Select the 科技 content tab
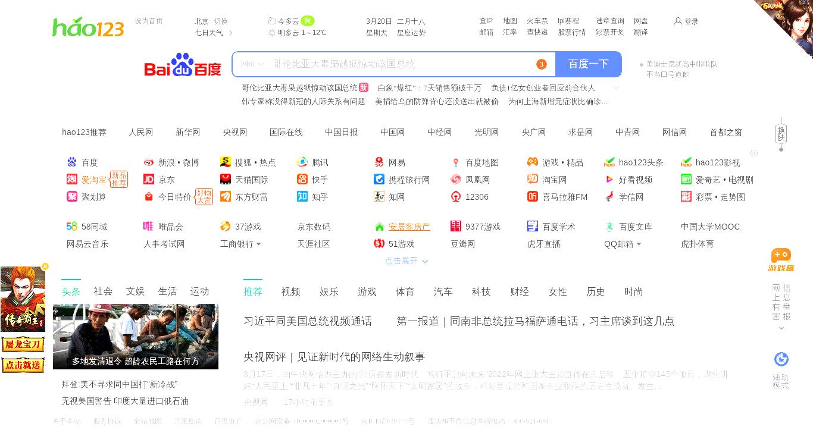Viewport: 813px width, 433px height. (481, 292)
